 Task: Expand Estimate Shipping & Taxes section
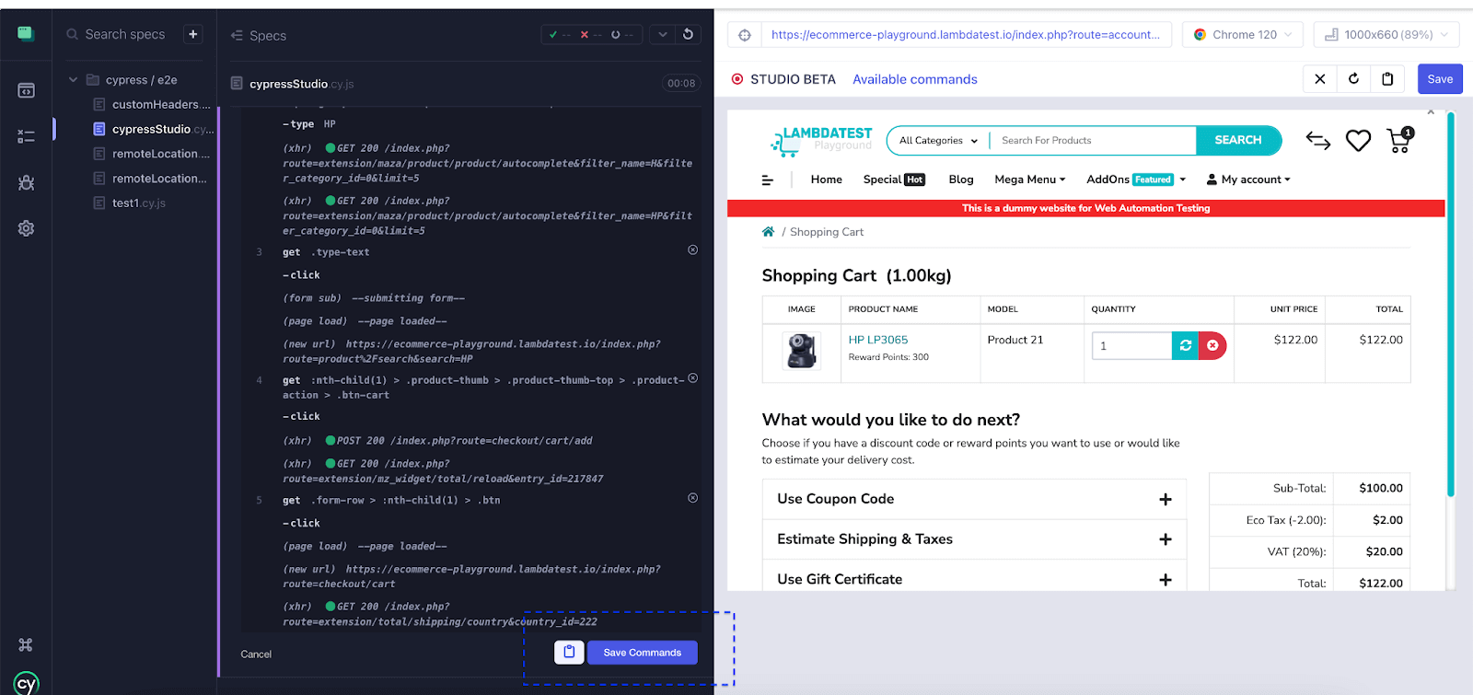(974, 539)
